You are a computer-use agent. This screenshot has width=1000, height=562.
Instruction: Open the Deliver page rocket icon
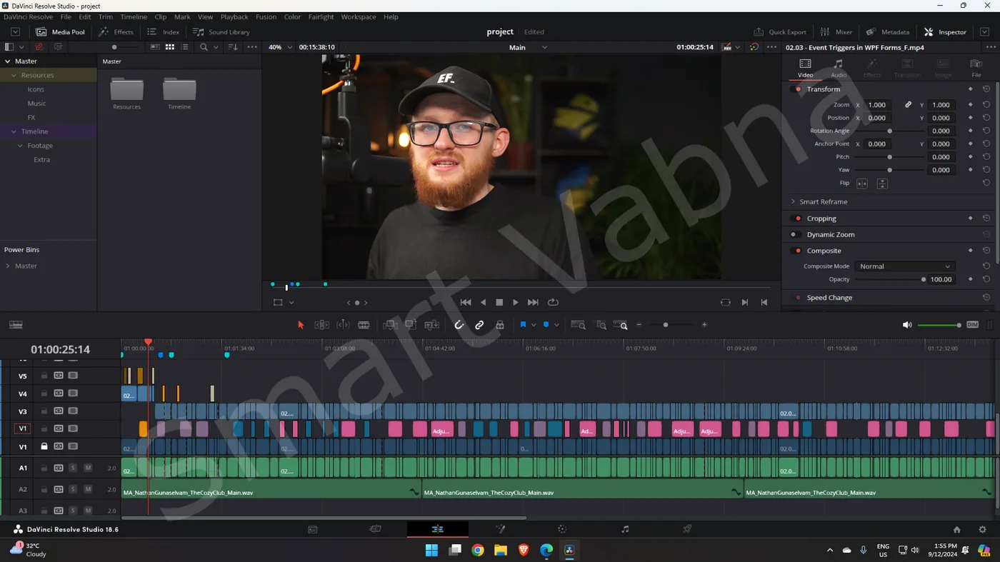click(687, 529)
